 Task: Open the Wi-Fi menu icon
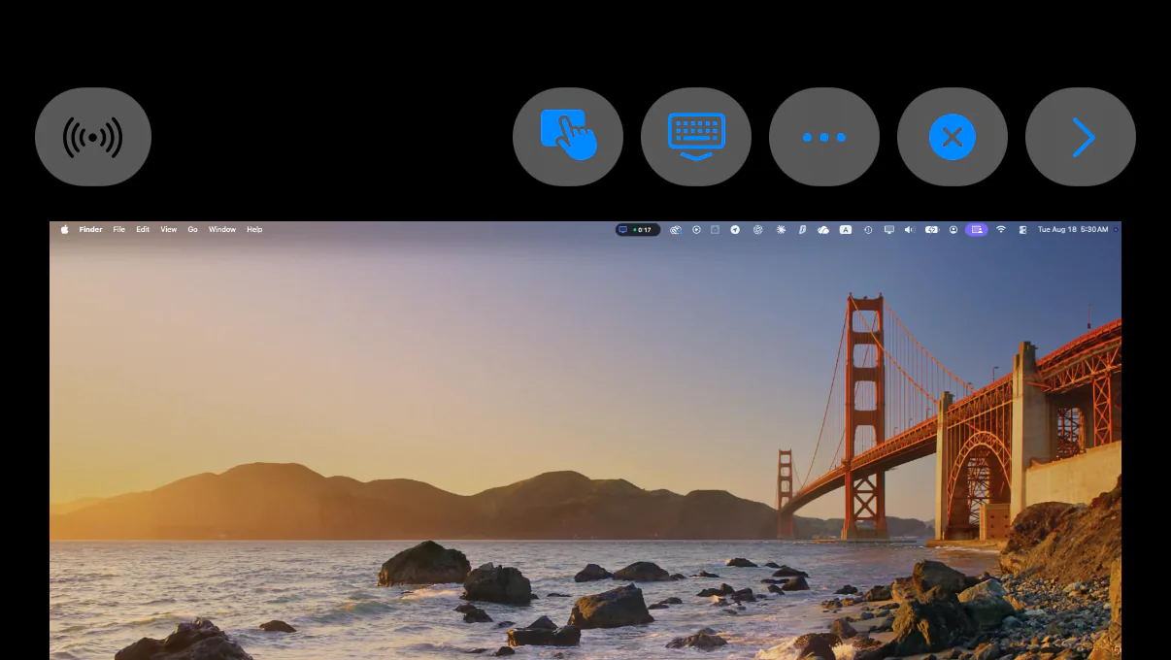tap(1001, 230)
